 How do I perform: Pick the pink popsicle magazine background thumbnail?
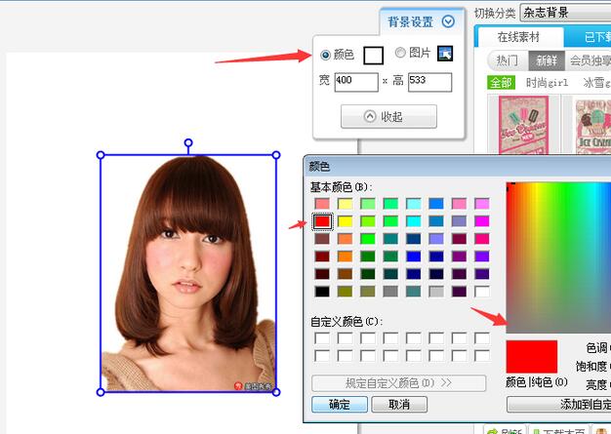(524, 126)
